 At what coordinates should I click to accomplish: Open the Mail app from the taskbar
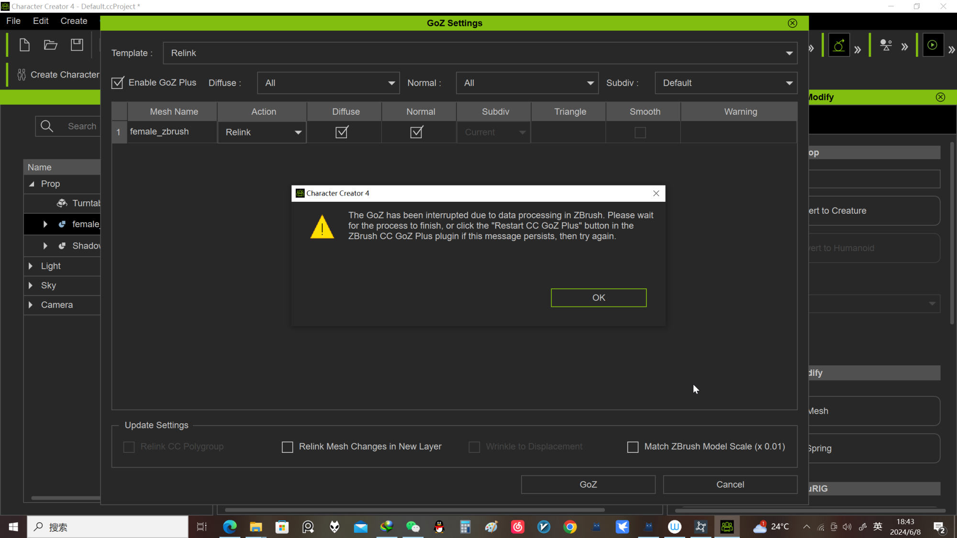tap(361, 527)
